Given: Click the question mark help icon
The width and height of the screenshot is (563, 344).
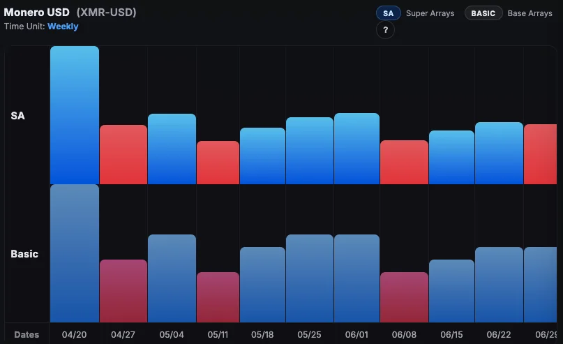Looking at the screenshot, I should coord(386,31).
